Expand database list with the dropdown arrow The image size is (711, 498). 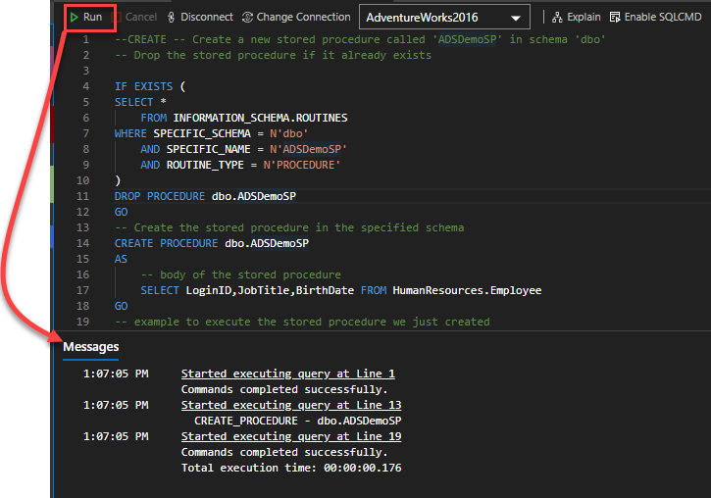click(516, 18)
